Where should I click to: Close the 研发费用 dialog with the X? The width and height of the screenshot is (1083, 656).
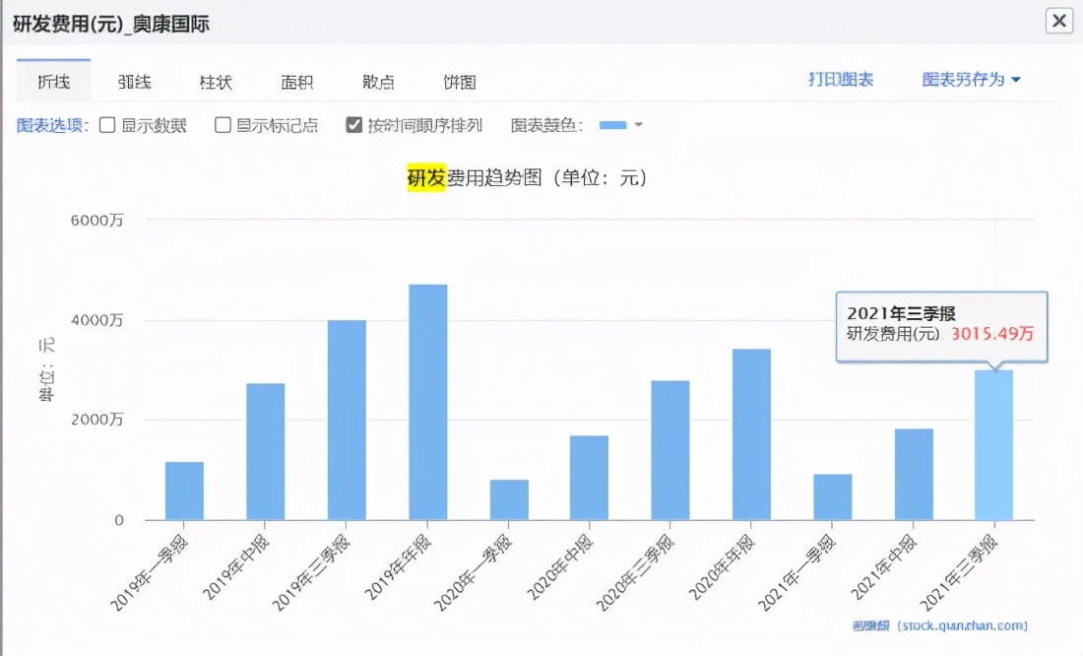(x=1058, y=21)
